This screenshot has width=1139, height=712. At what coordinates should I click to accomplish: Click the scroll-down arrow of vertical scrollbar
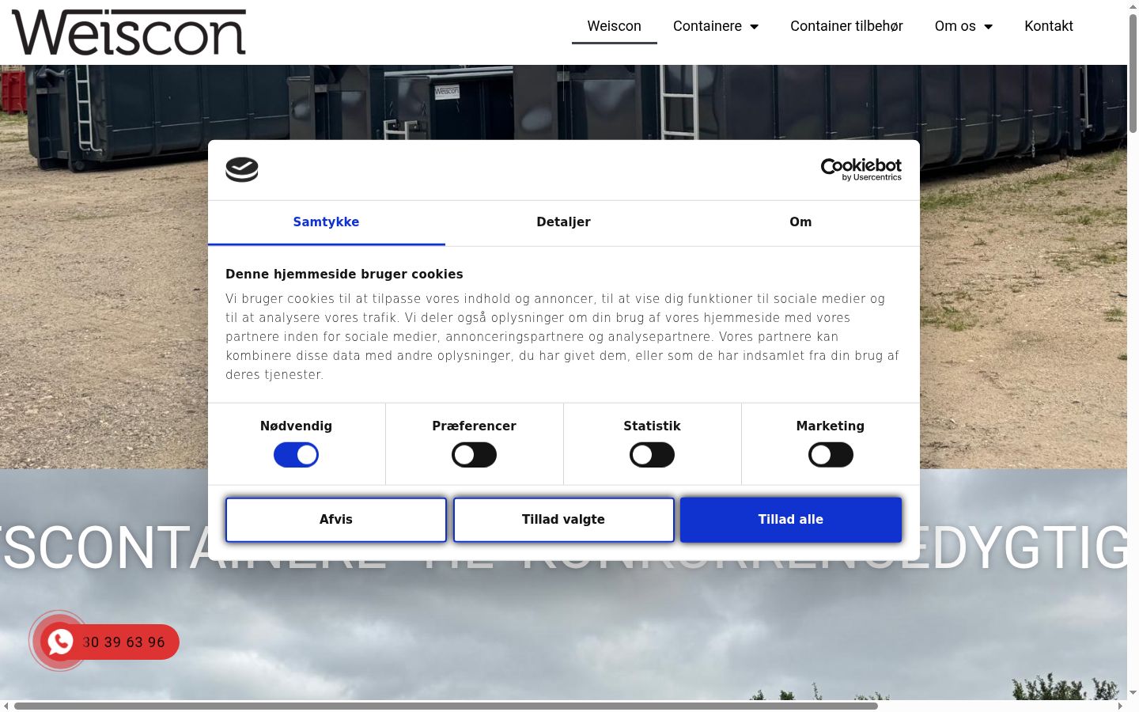(1133, 693)
